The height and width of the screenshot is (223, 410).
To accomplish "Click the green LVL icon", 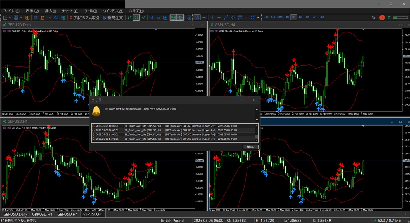I will pos(389,18).
